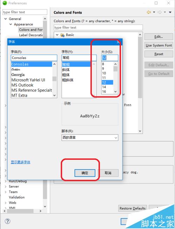Click the Edit... button
Viewport: 175px width, 229px height.
tap(159, 37)
